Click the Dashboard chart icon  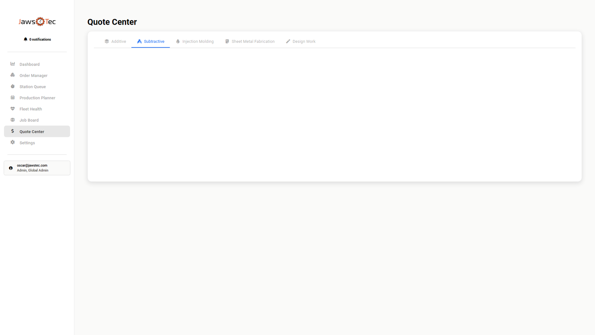(13, 64)
